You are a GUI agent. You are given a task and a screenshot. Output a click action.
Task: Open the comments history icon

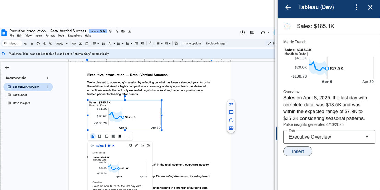[252, 33]
